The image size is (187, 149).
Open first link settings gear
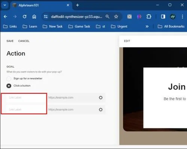click(101, 97)
